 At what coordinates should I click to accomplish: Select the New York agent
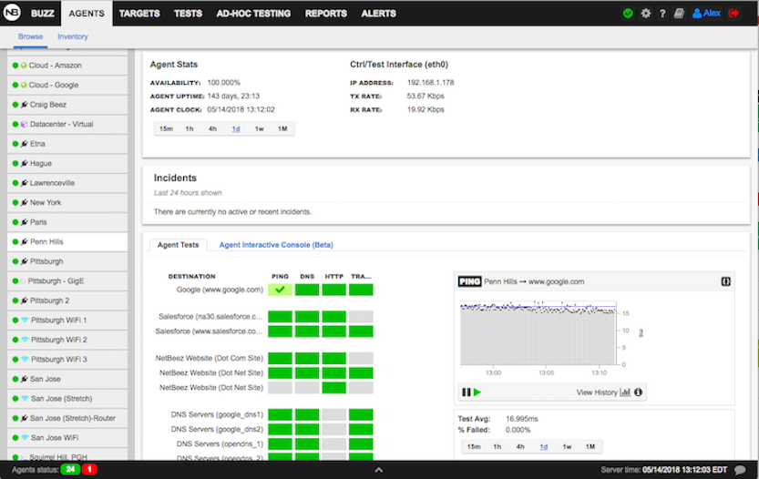coord(67,203)
